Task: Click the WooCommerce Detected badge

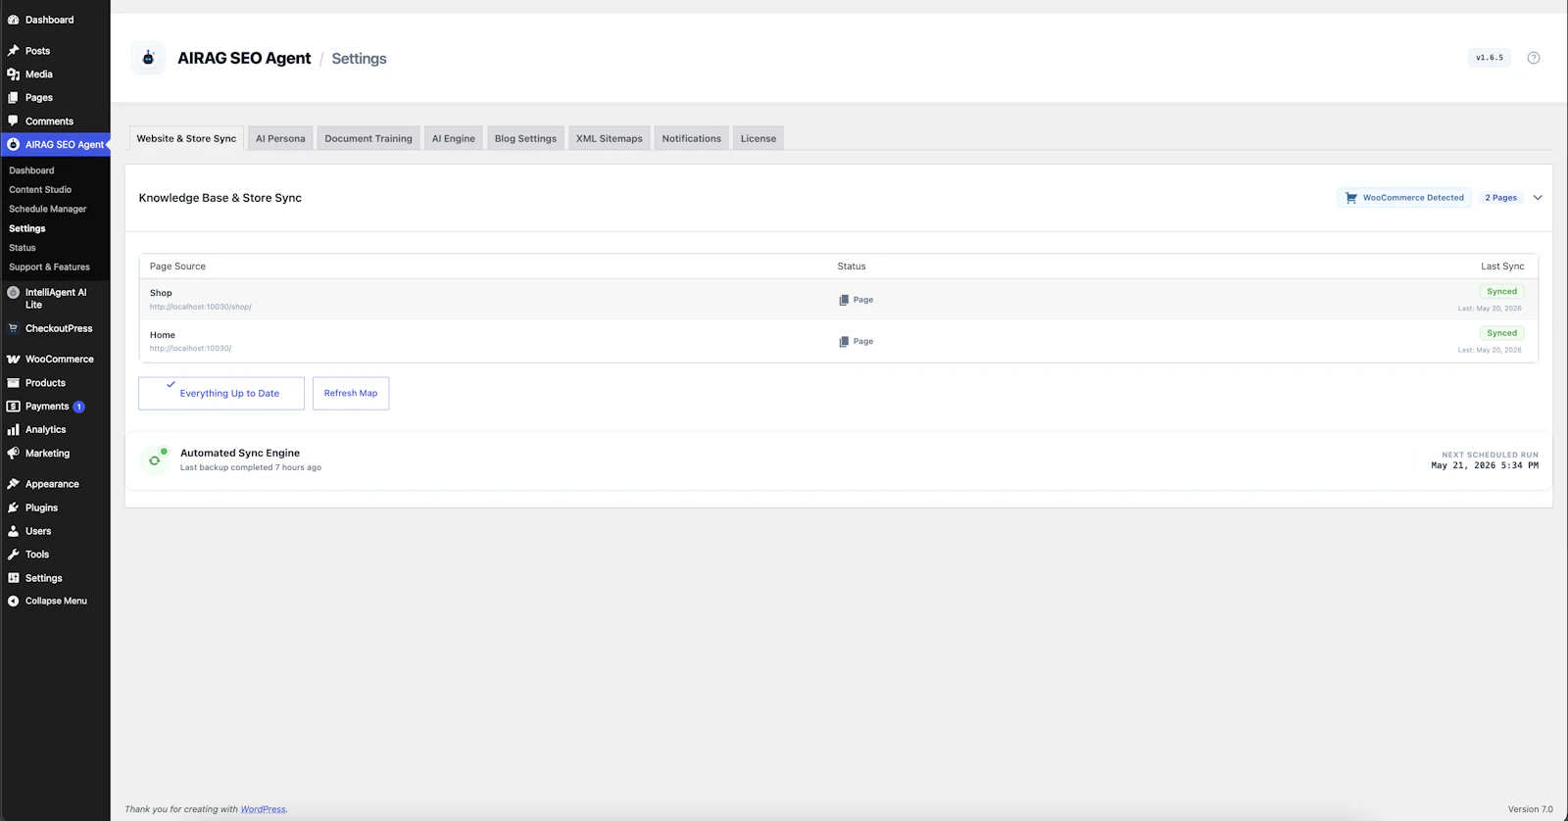Action: (x=1404, y=198)
